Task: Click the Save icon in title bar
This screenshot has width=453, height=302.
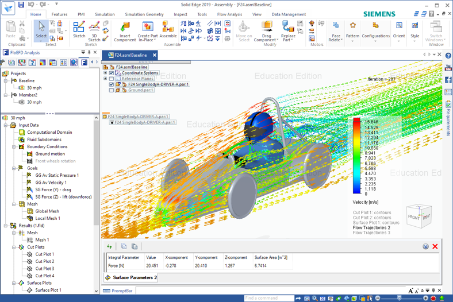Action: pos(21,5)
